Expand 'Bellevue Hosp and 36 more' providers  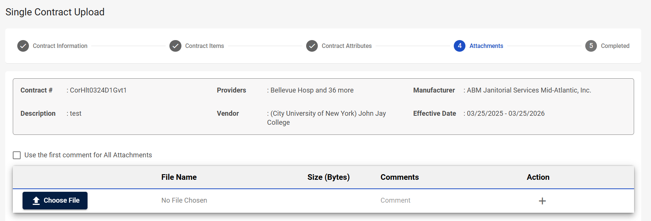tap(312, 90)
